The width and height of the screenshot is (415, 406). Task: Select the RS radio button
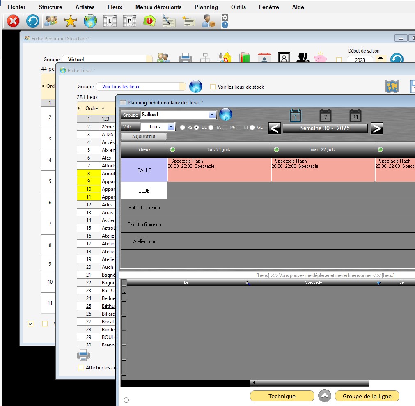[182, 128]
